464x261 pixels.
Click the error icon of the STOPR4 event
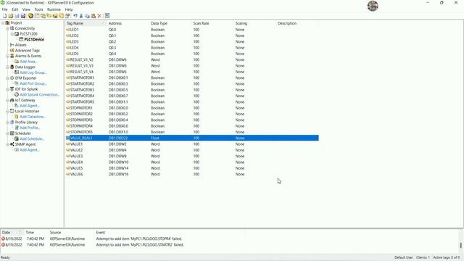(3, 239)
